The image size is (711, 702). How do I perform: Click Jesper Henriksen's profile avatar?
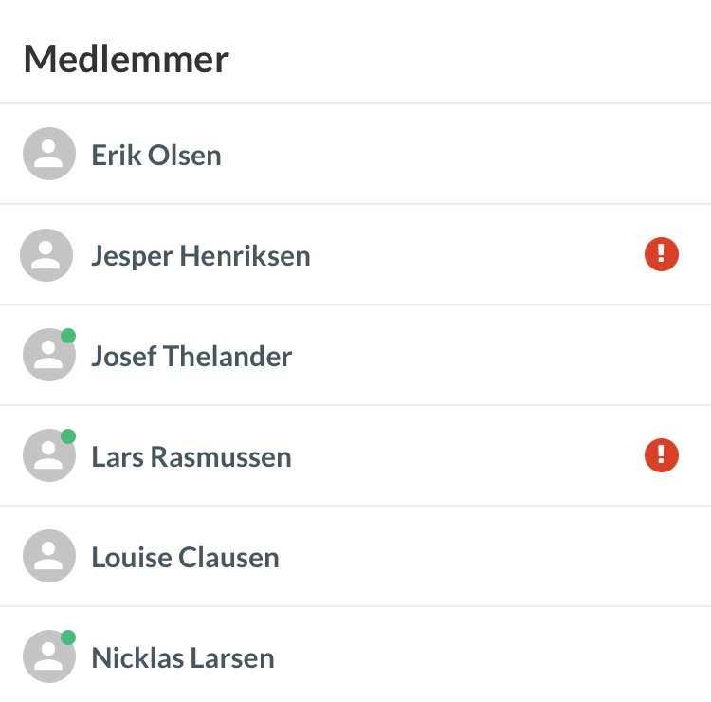click(x=46, y=255)
